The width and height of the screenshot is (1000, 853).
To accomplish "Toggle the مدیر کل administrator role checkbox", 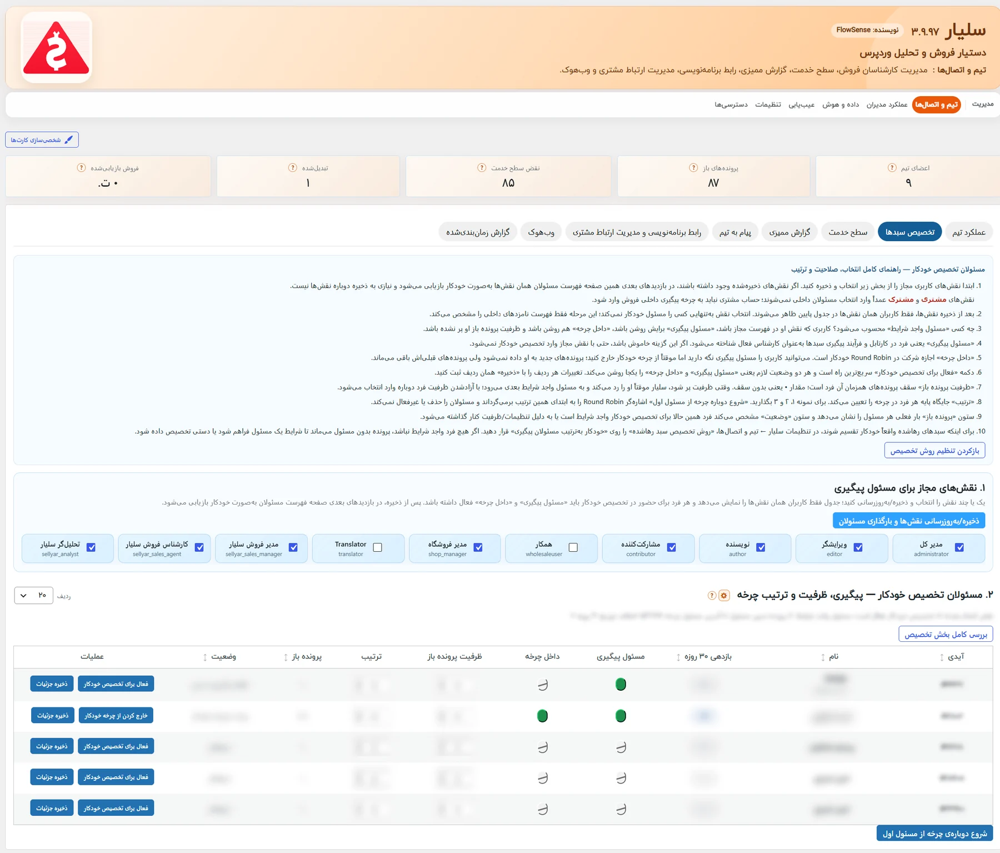I will pos(959,547).
